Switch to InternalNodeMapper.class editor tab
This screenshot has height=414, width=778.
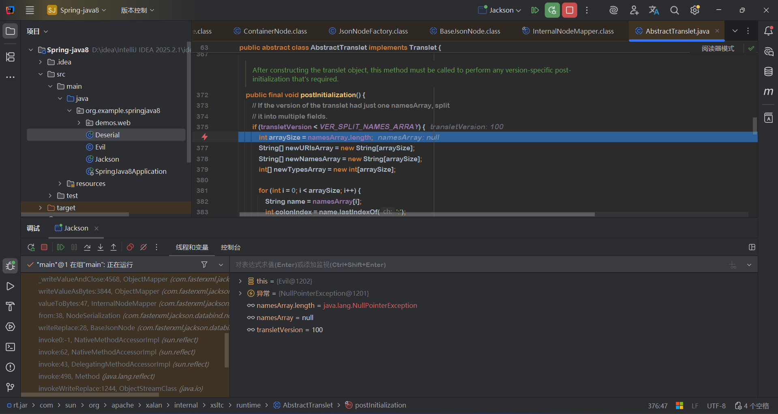pos(572,31)
